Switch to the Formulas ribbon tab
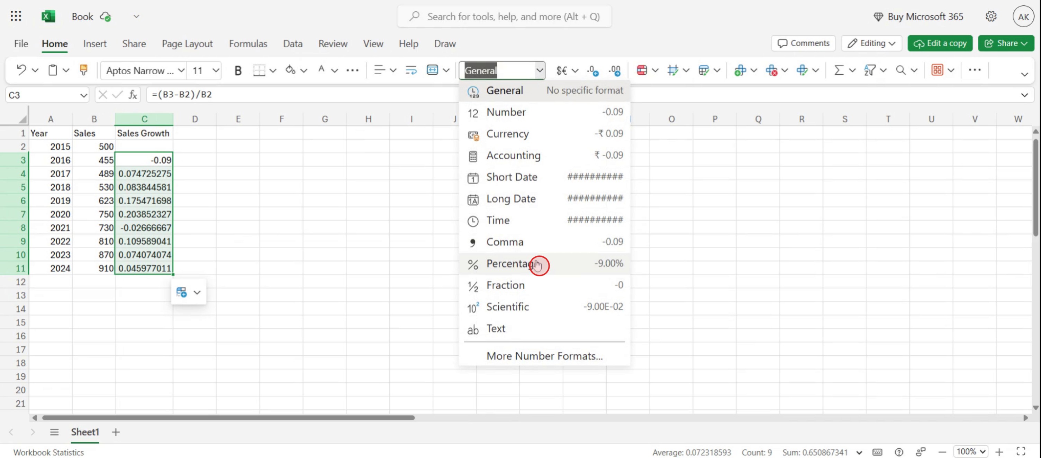This screenshot has width=1041, height=458. (x=248, y=44)
